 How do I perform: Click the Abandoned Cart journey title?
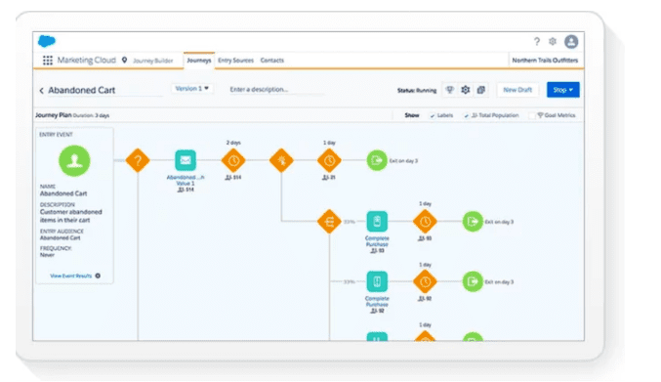coord(81,90)
